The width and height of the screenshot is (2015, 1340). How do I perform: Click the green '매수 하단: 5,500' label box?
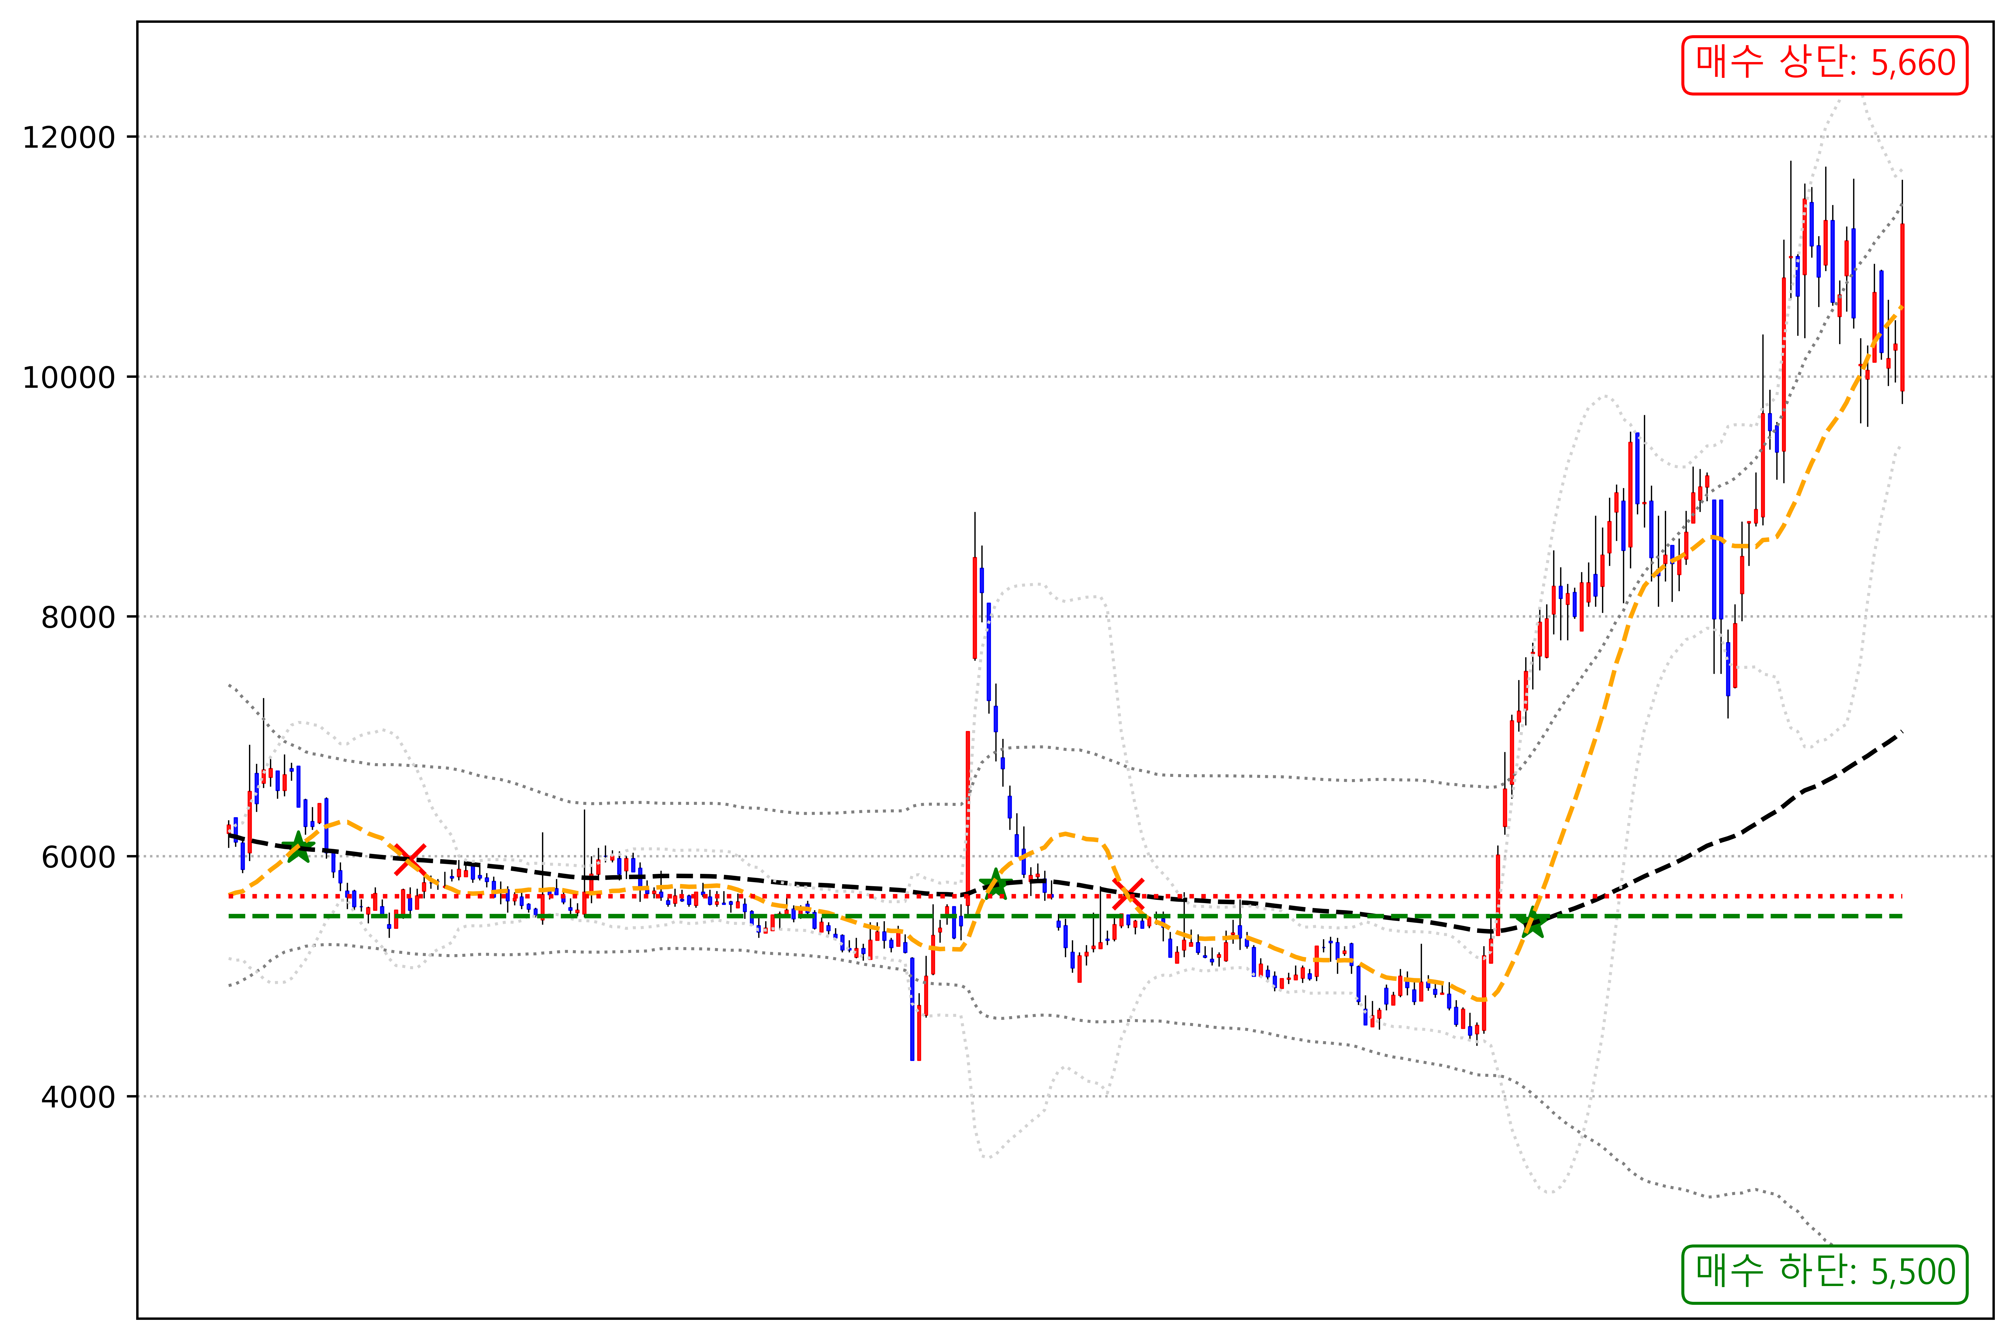[1824, 1274]
